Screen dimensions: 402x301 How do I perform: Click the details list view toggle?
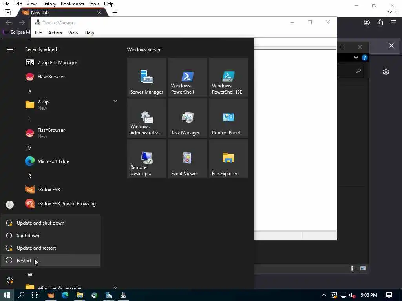tap(354, 268)
